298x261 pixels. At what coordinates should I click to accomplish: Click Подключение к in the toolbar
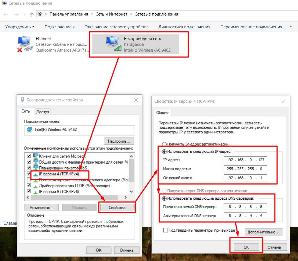click(x=59, y=27)
